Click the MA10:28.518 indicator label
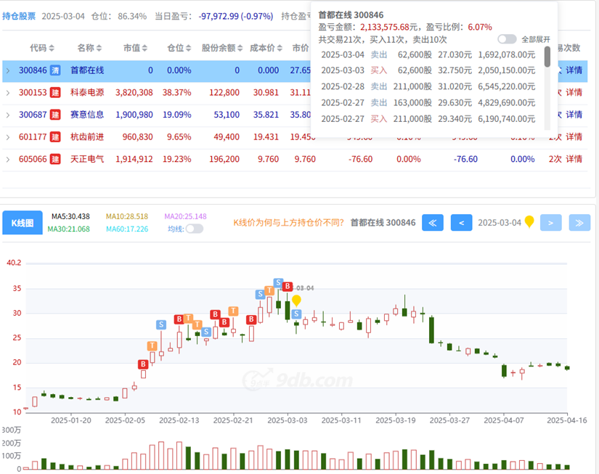This screenshot has height=474, width=599. click(127, 216)
